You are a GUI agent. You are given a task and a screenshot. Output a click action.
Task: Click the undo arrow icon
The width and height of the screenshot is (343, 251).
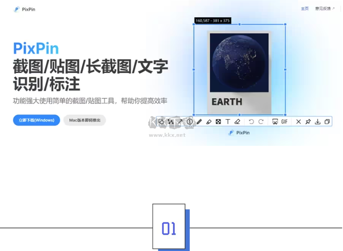(251, 122)
